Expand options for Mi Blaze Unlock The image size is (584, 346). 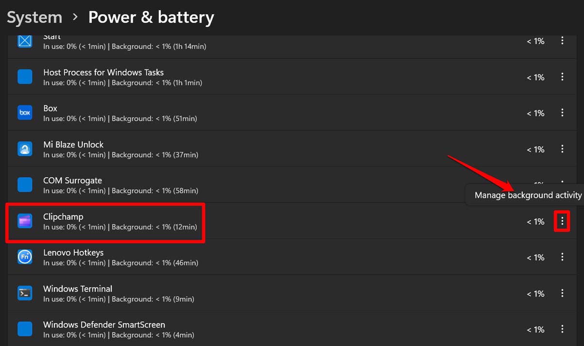pos(562,149)
